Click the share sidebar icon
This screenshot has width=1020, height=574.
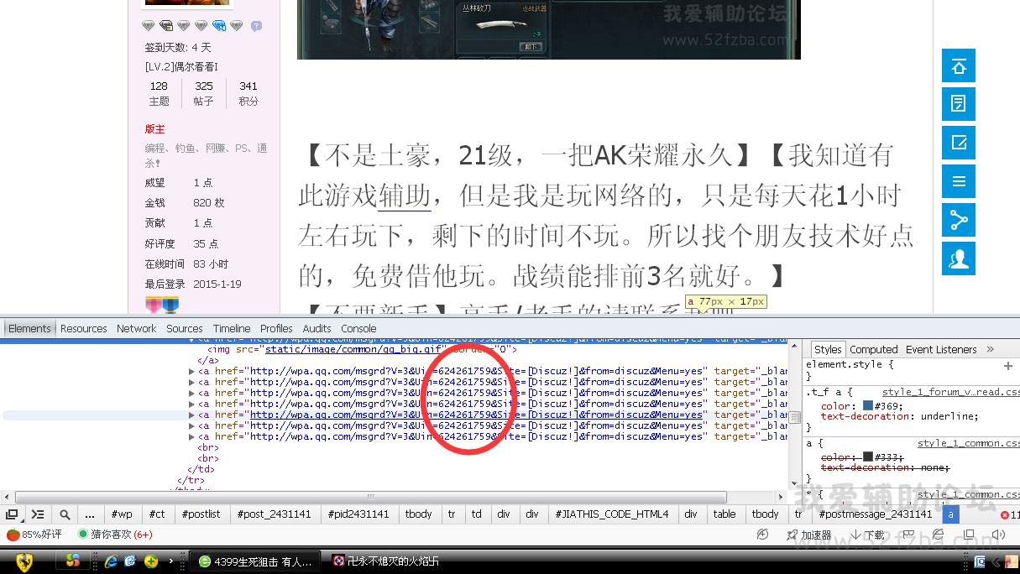(x=959, y=220)
